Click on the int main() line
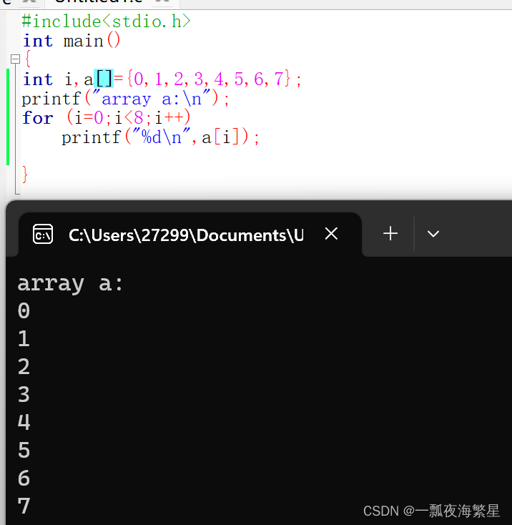 click(72, 41)
